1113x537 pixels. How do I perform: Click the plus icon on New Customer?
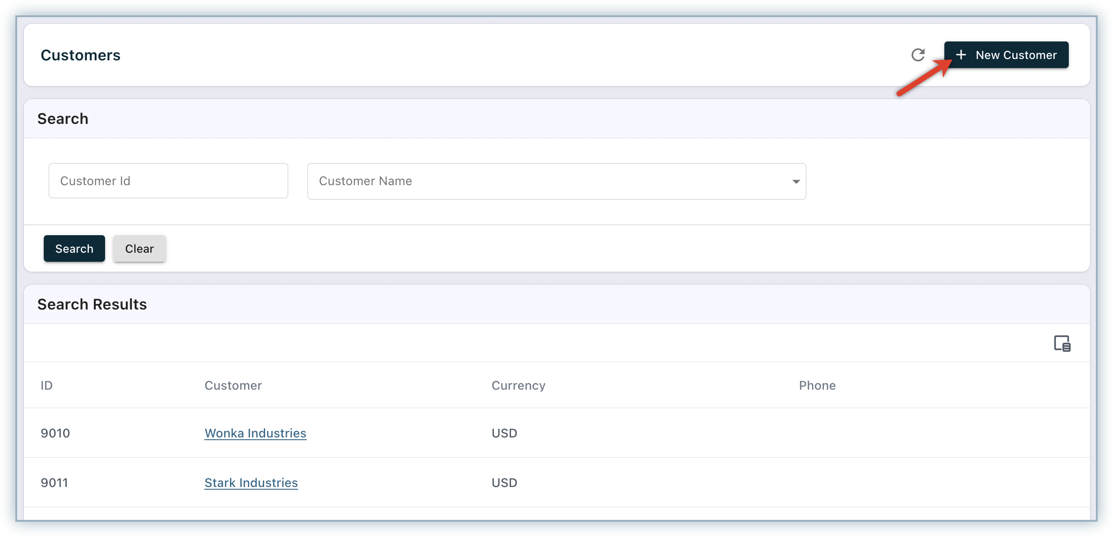click(x=961, y=55)
